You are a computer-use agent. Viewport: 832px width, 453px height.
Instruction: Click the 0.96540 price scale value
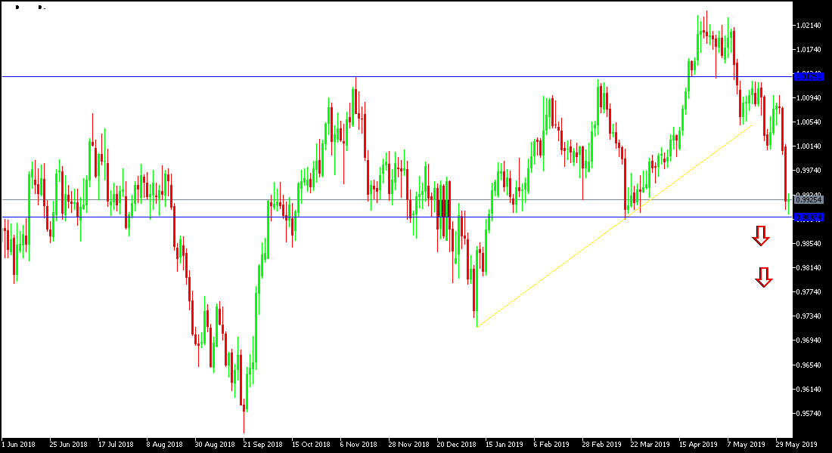coord(809,365)
